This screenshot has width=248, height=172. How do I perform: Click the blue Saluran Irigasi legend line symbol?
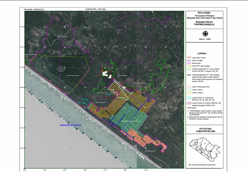coord(188,60)
